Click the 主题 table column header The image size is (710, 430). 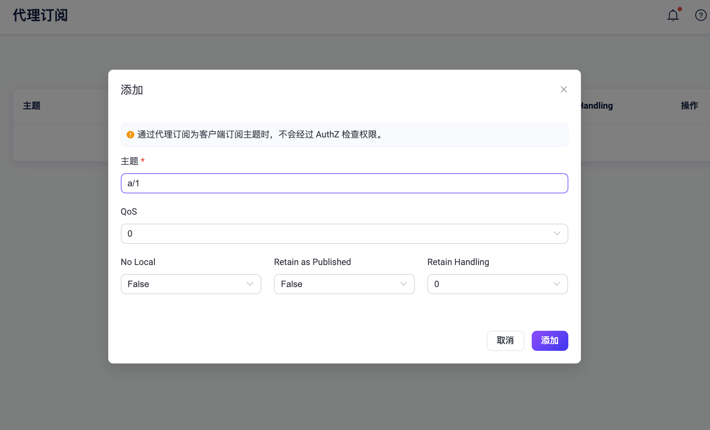(x=32, y=106)
